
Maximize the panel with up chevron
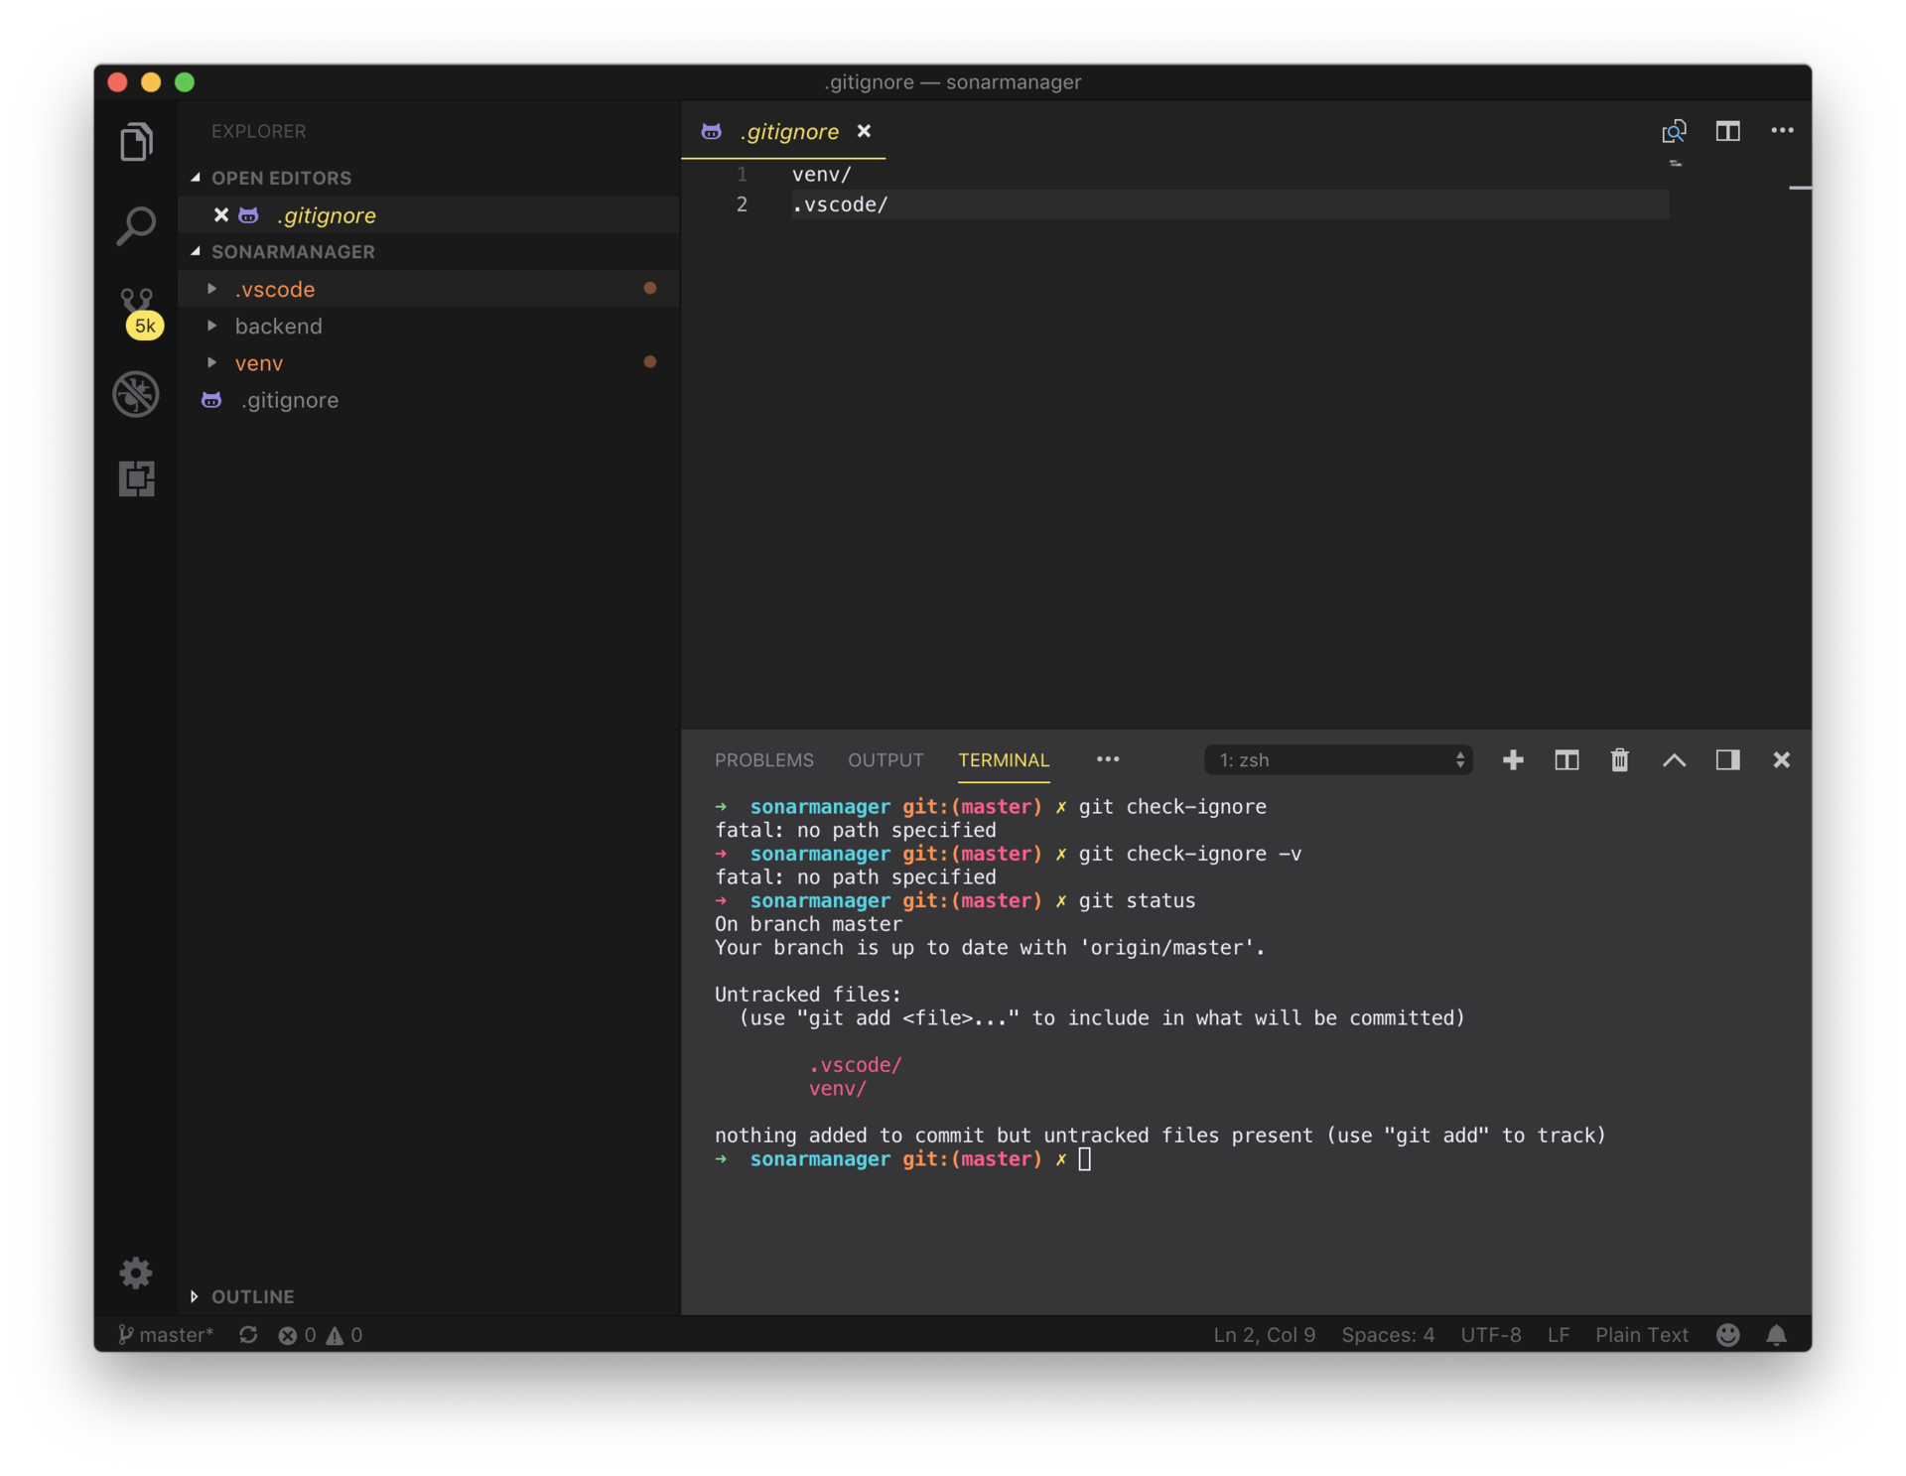click(x=1674, y=759)
